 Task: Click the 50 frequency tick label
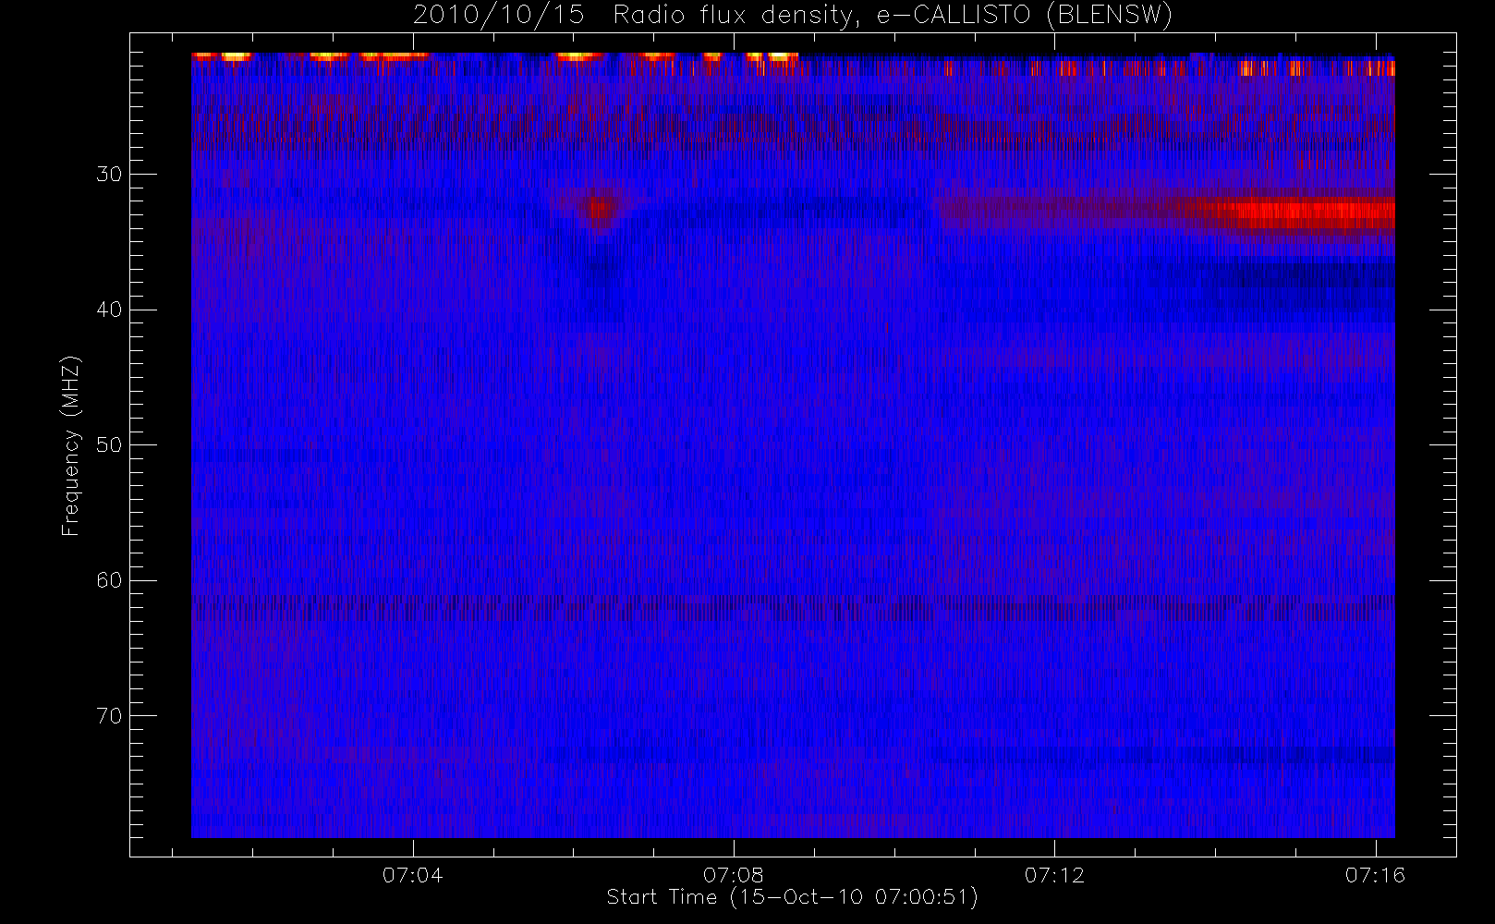click(109, 445)
